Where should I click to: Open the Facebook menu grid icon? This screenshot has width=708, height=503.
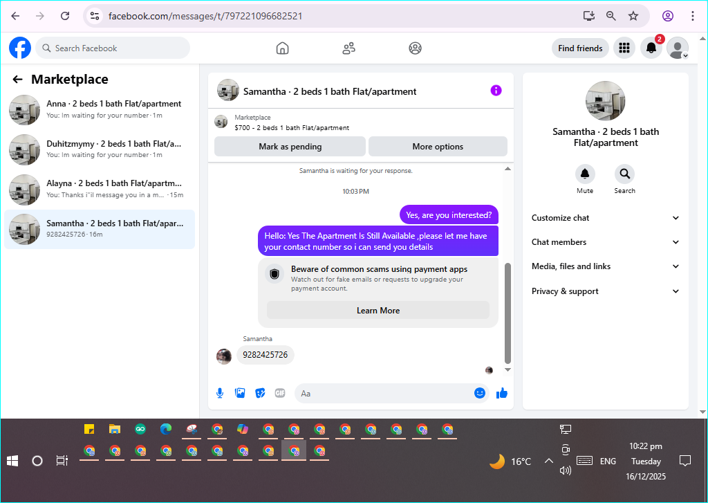(x=624, y=48)
